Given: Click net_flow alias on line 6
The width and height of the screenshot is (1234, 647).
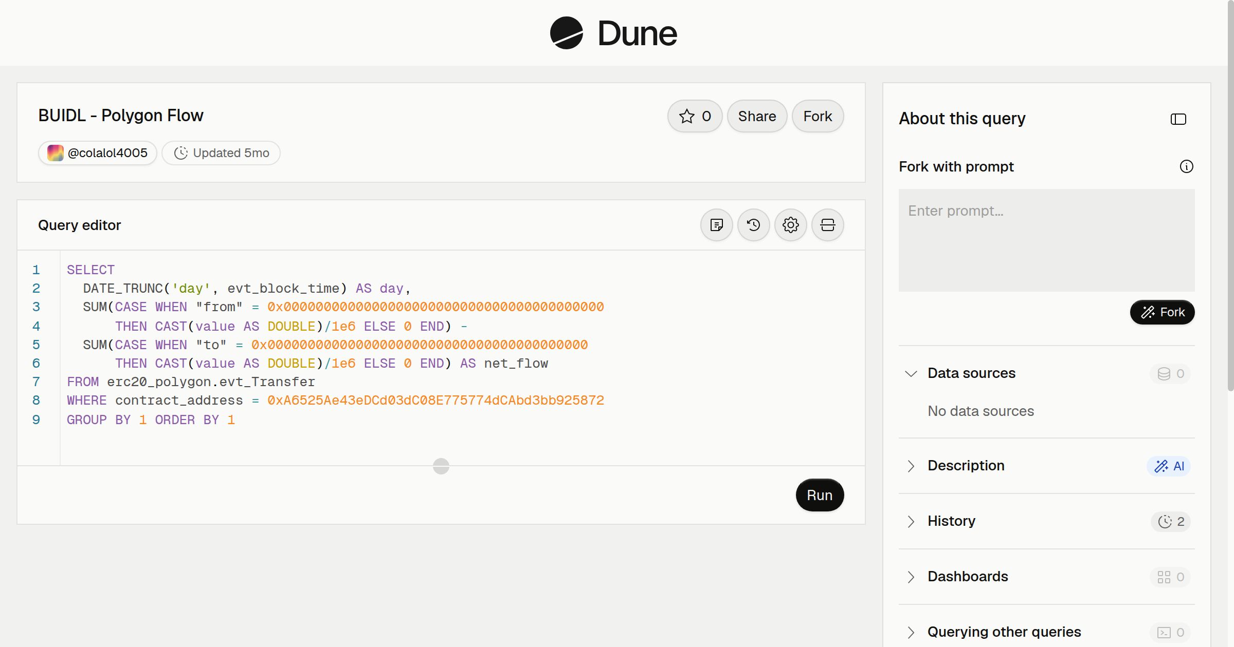Looking at the screenshot, I should point(516,363).
